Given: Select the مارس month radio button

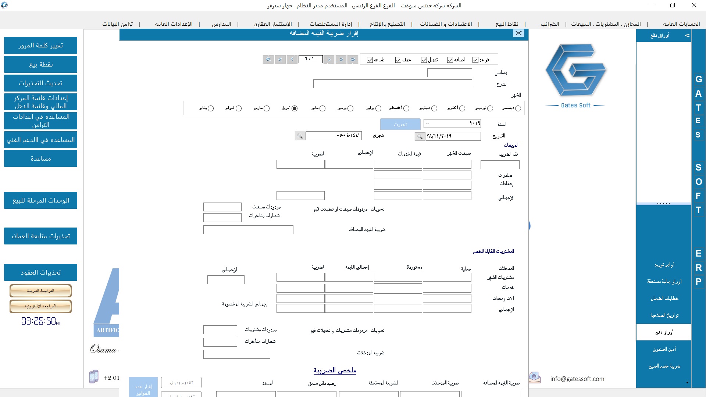Looking at the screenshot, I should (x=267, y=108).
